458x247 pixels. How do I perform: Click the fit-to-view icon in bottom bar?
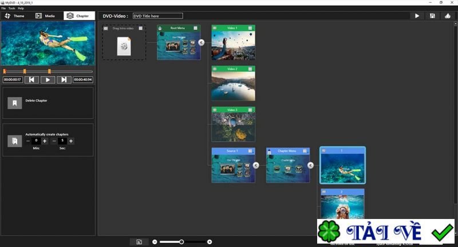click(139, 242)
